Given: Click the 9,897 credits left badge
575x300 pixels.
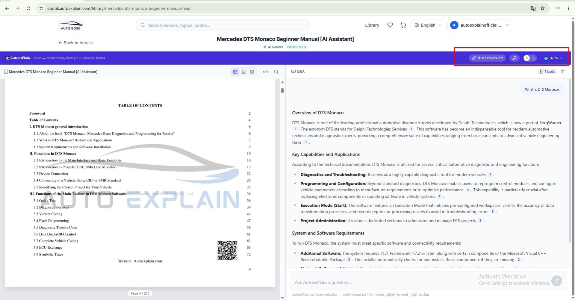Looking at the screenshot, I should [x=487, y=58].
